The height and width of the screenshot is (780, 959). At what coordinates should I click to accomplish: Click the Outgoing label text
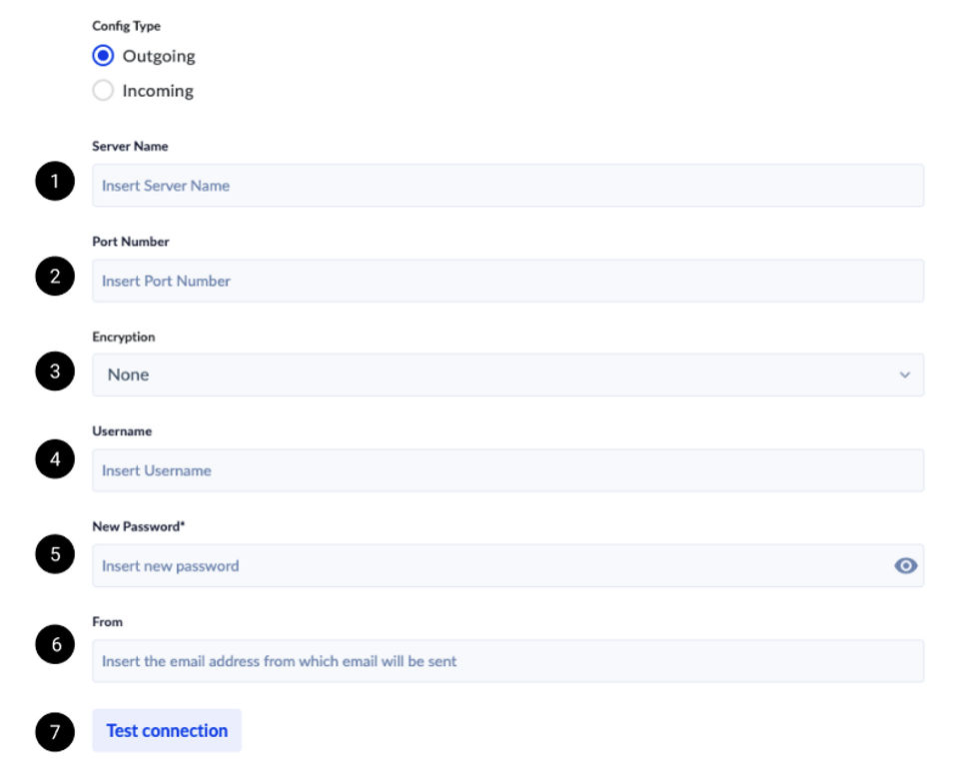(x=159, y=56)
